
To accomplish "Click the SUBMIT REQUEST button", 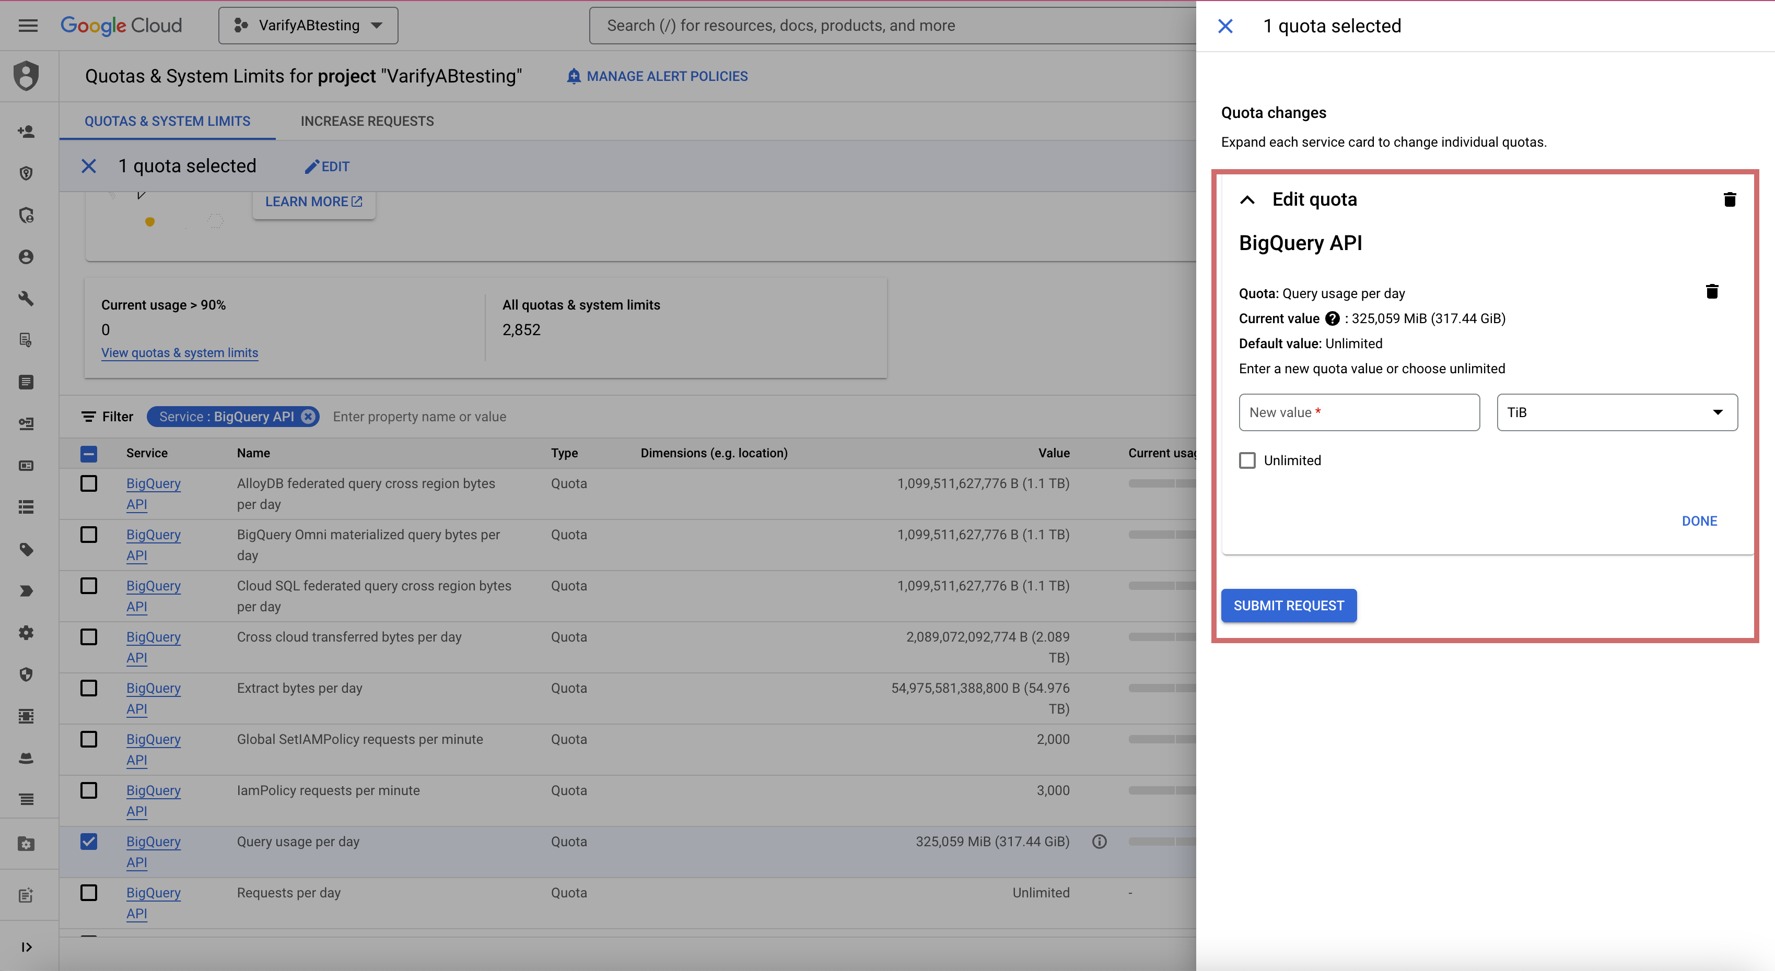I will pyautogui.click(x=1289, y=606).
